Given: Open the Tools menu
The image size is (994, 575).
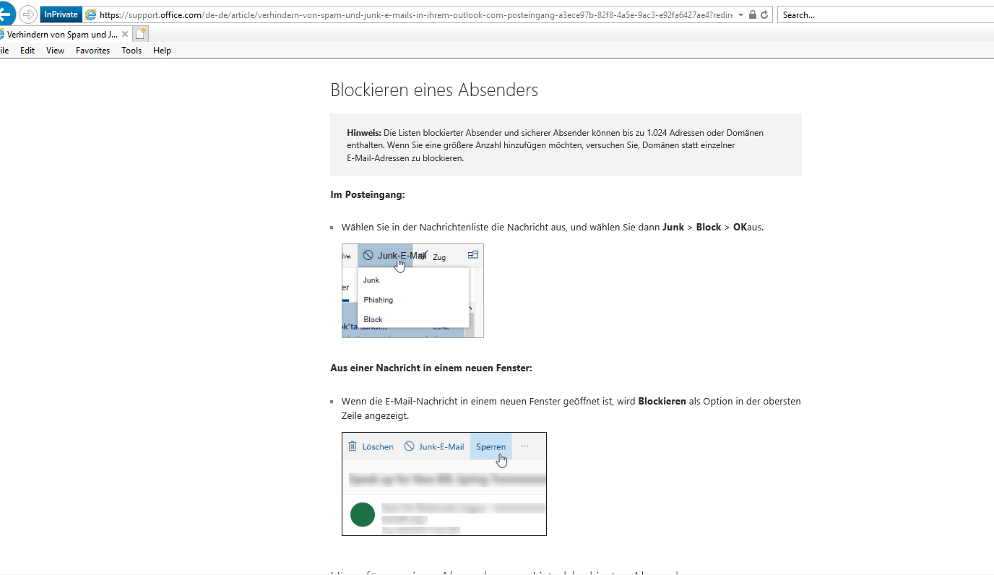Looking at the screenshot, I should pyautogui.click(x=131, y=51).
